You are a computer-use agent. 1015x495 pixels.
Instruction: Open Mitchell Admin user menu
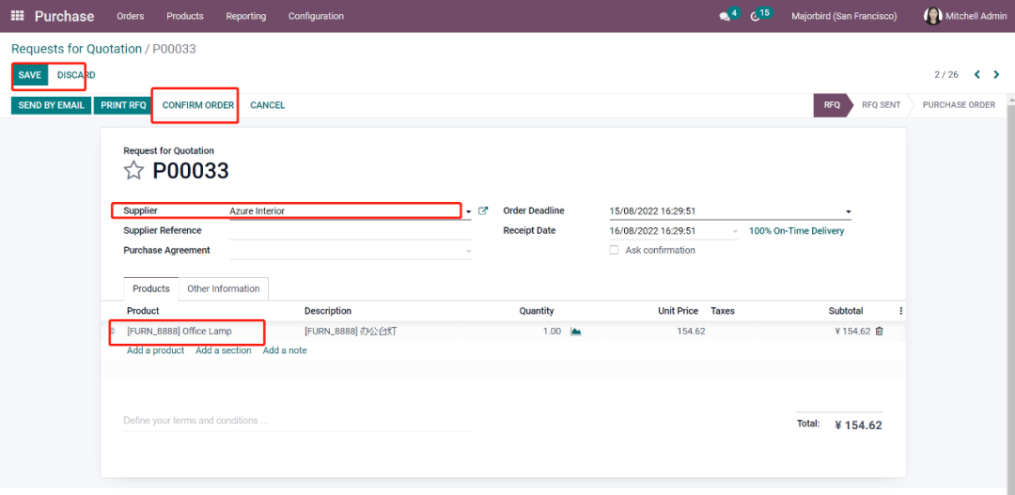click(965, 16)
